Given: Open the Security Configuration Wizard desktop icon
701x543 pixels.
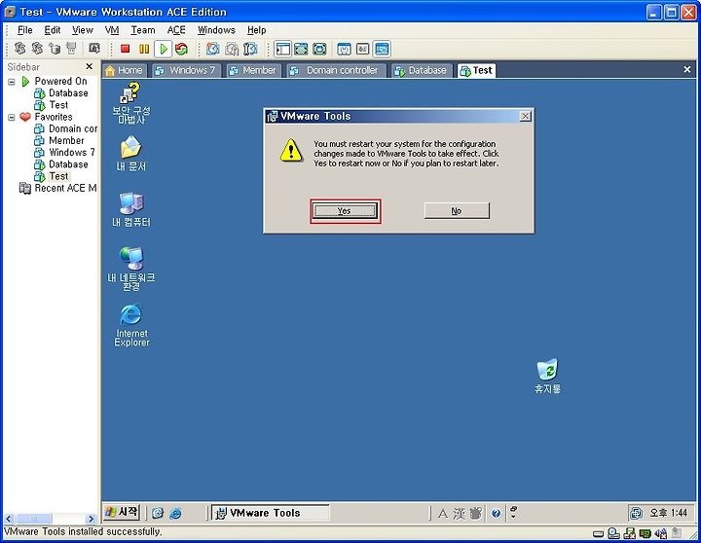Looking at the screenshot, I should pyautogui.click(x=131, y=103).
